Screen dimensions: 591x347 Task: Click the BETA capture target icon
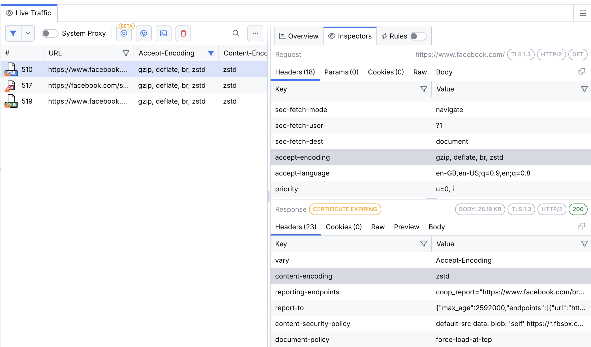point(124,33)
